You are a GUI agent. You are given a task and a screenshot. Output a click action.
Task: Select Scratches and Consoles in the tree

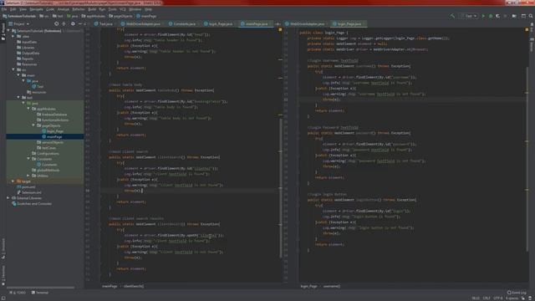(32, 203)
